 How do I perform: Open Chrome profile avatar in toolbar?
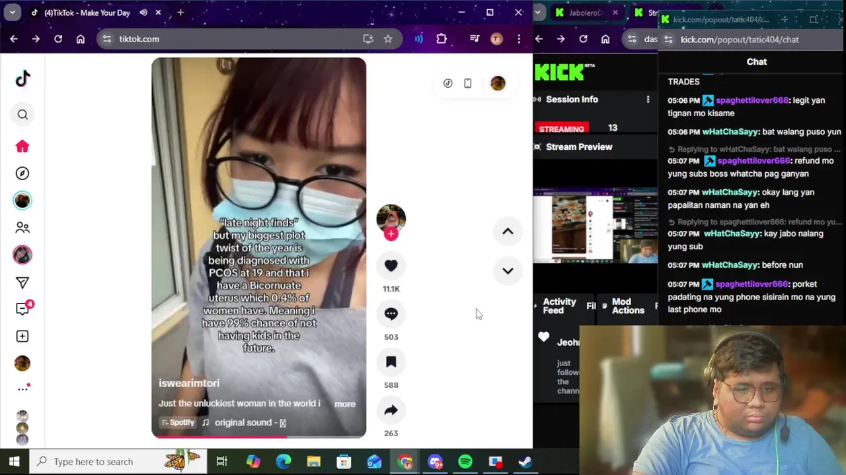[496, 39]
